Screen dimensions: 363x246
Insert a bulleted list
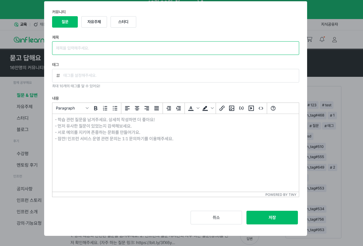[x=115, y=108]
